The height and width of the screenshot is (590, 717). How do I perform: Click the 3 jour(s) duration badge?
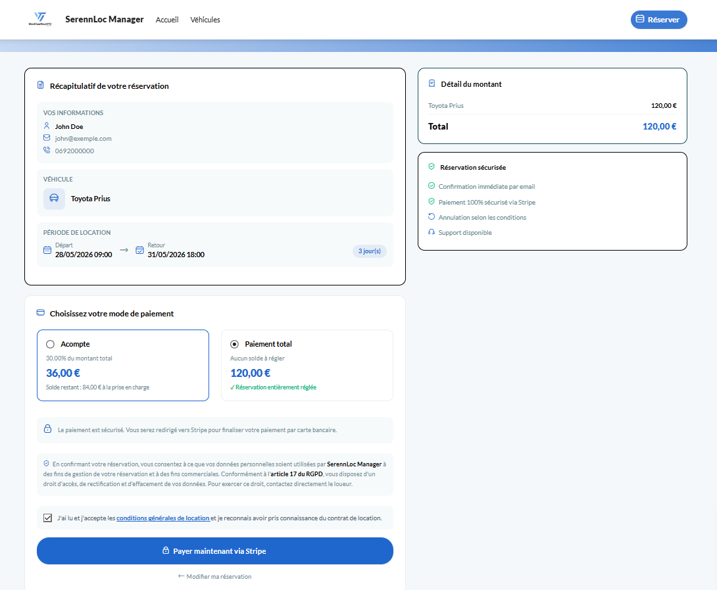(x=370, y=251)
